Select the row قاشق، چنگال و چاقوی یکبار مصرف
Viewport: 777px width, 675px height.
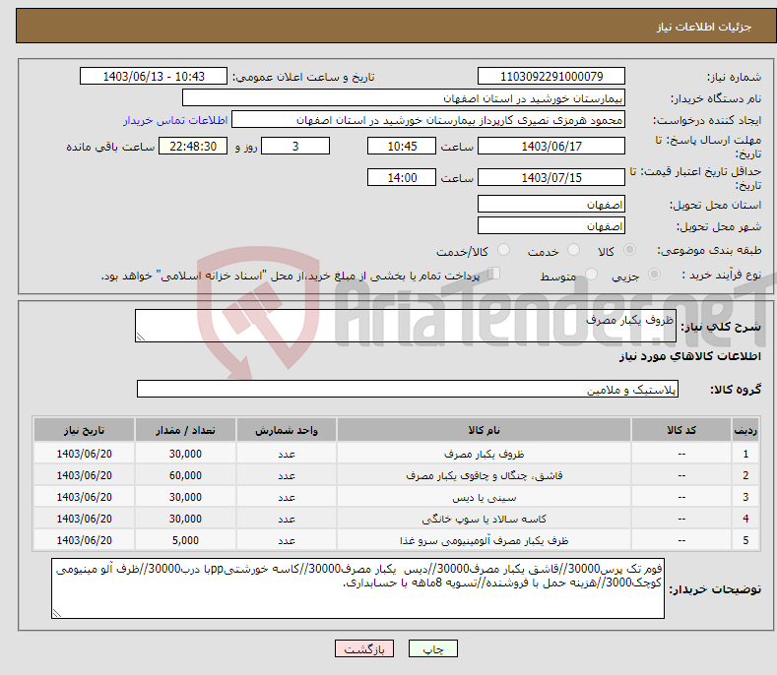click(397, 475)
